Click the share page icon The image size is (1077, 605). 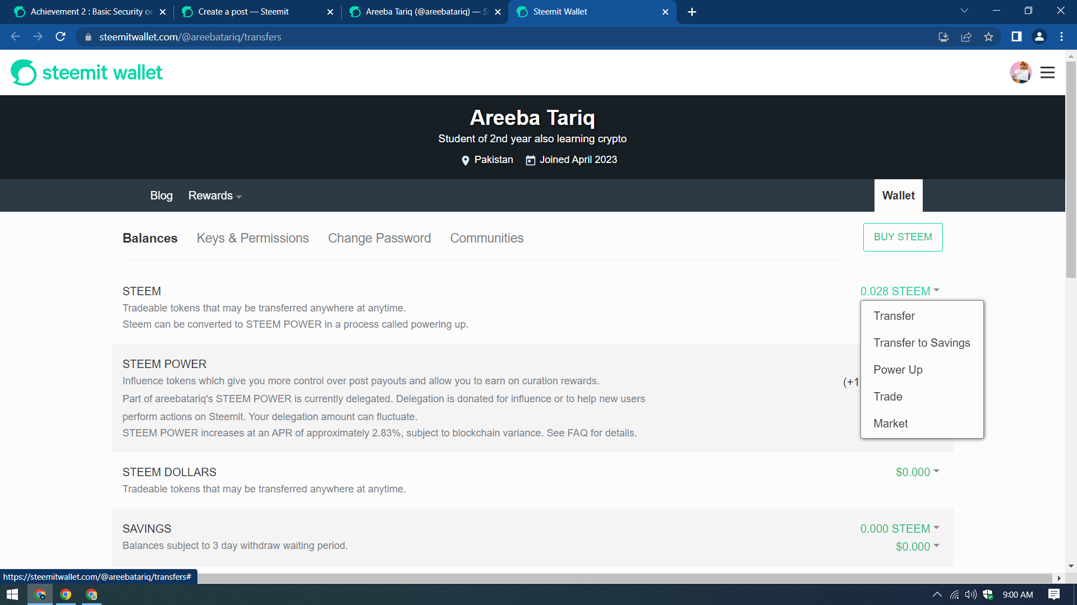pos(966,37)
